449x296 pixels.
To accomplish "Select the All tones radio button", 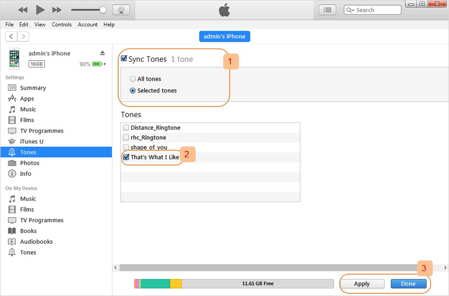I will click(133, 79).
